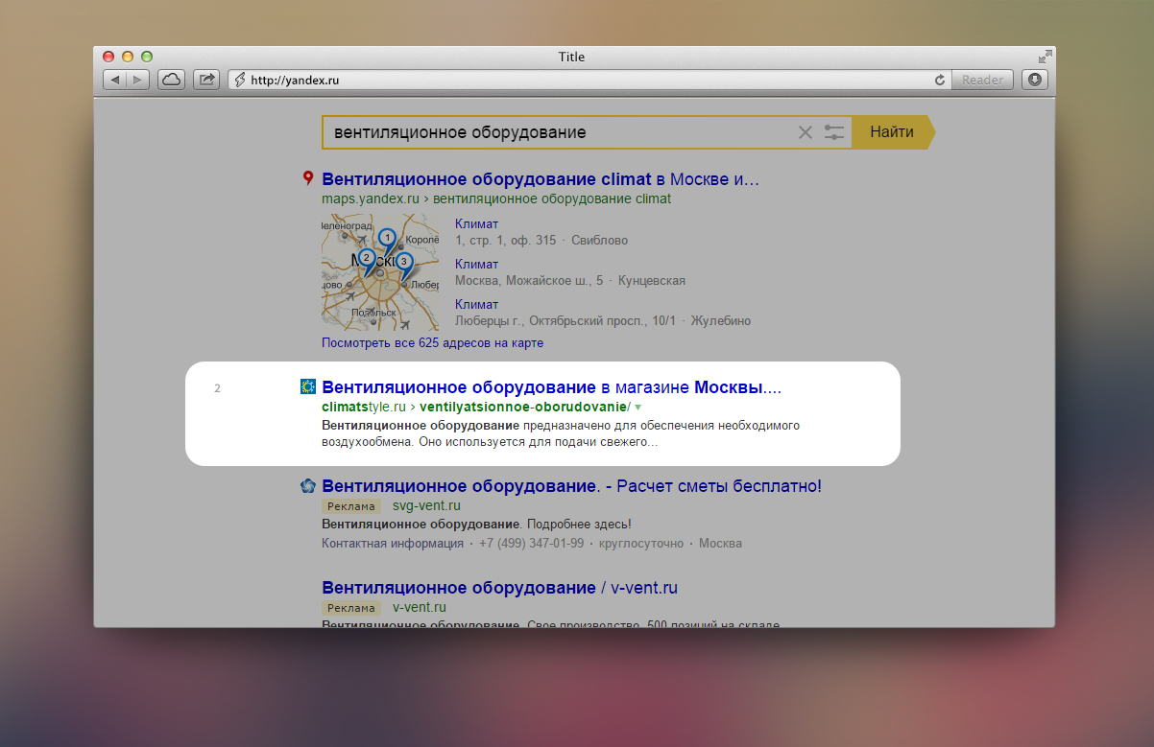This screenshot has height=747, width=1154.
Task: Open Расчет сметы бесплатно ad result
Action: tap(572, 487)
